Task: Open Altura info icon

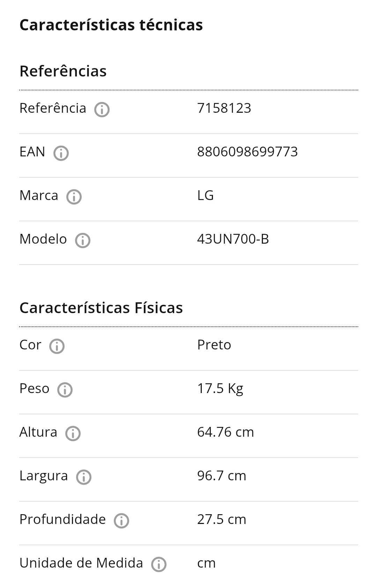Action: click(73, 434)
